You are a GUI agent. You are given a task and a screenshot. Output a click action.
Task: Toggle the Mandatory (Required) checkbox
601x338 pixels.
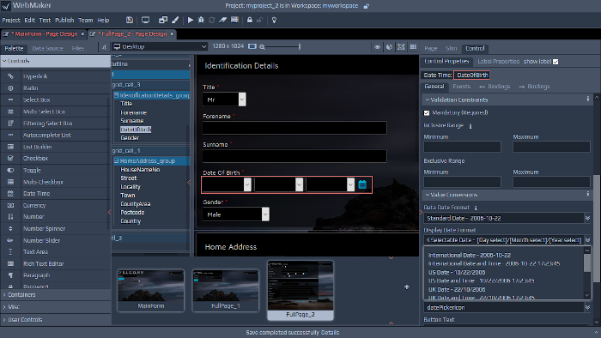tap(427, 113)
